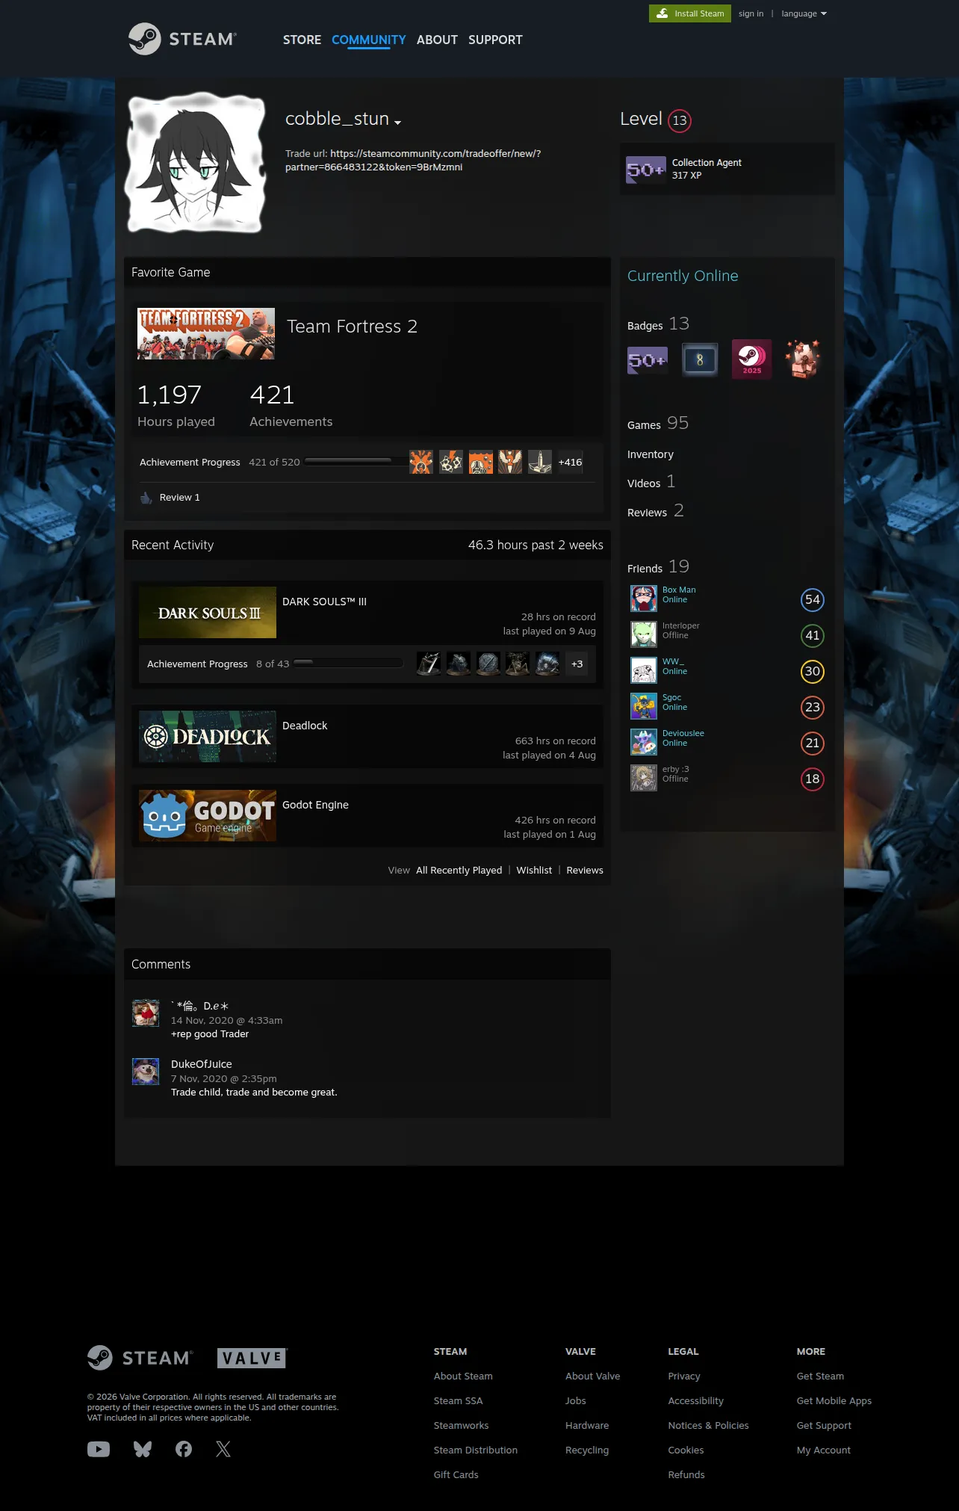Open the Videos 1 link
Viewport: 959px width, 1511px height.
pos(651,482)
